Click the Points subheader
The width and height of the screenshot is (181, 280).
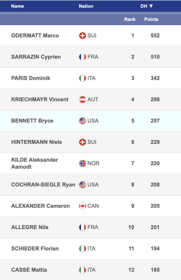coord(151,19)
